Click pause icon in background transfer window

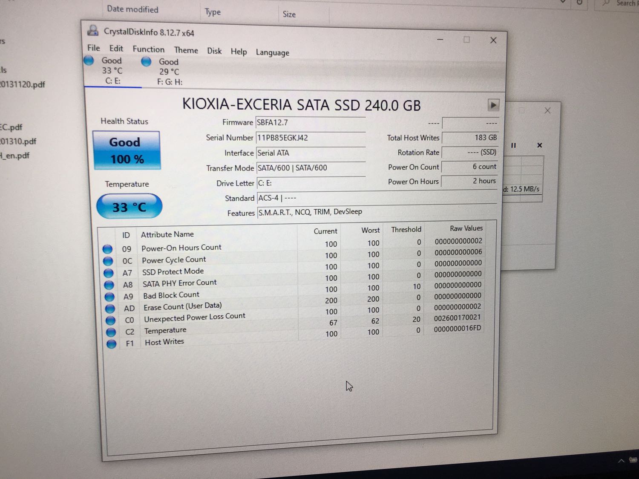pyautogui.click(x=513, y=145)
